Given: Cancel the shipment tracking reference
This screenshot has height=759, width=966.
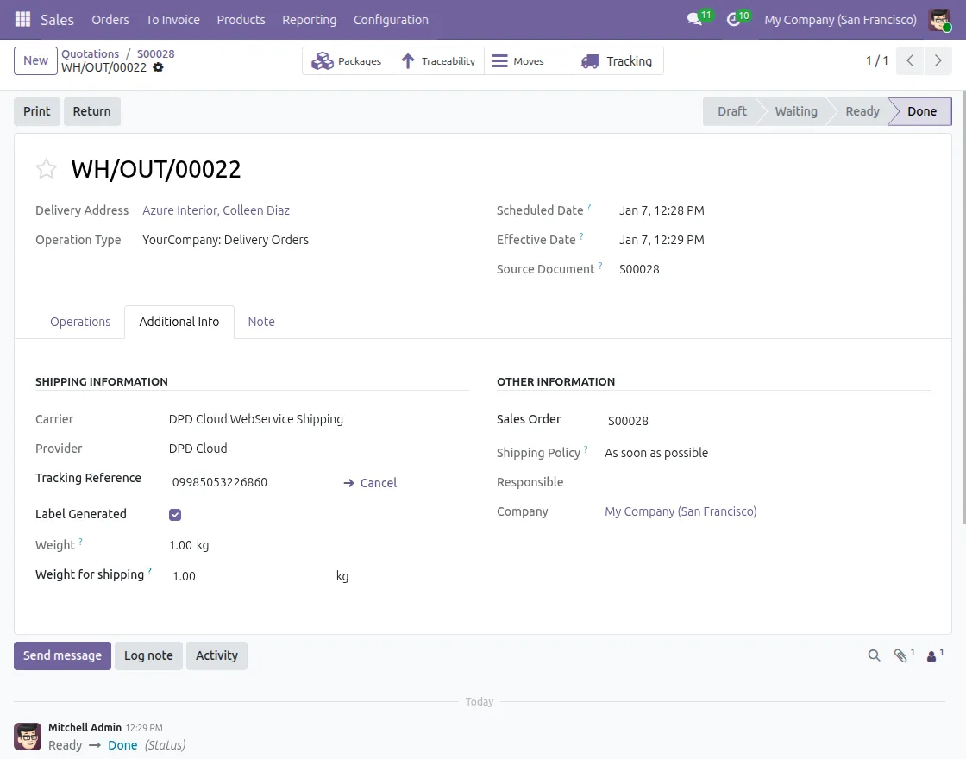Looking at the screenshot, I should pyautogui.click(x=370, y=483).
